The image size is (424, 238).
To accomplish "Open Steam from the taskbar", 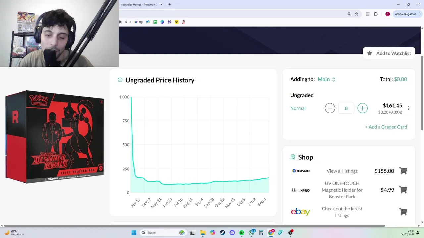I will (x=222, y=233).
